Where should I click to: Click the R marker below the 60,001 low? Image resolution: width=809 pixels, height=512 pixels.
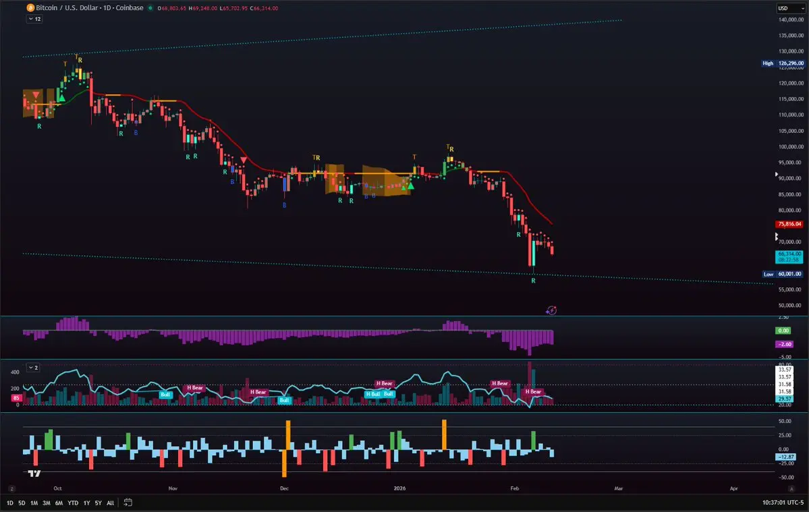pyautogui.click(x=534, y=281)
